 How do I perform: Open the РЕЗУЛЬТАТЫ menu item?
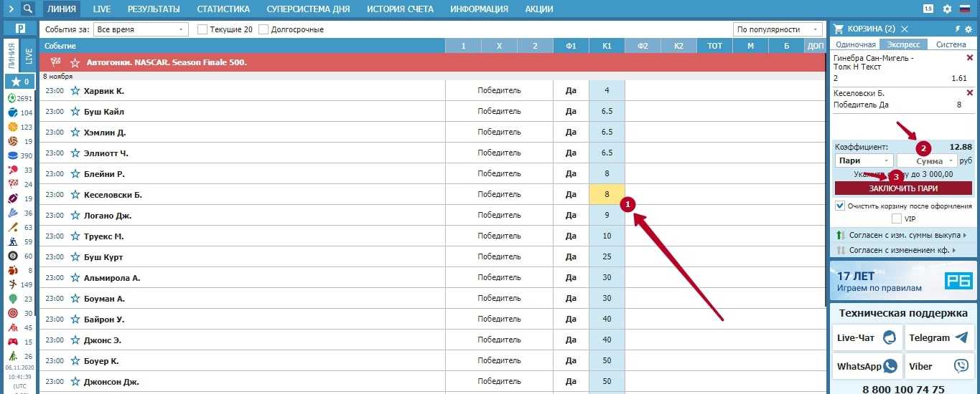click(154, 9)
